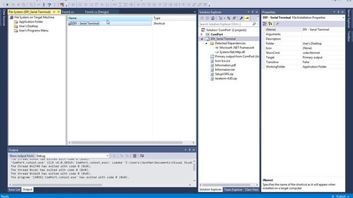Select System.Net.Http.dll dependency

[x=232, y=52]
